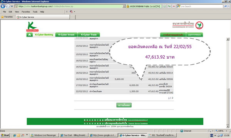This screenshot has height=138, width=231.
Task: Click the 17/02/2012 transaction date
Action: click(82, 85)
